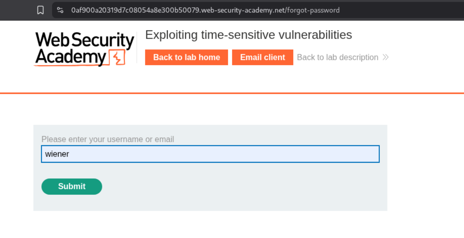Click the word Academy in the logo
This screenshot has height=238, width=464.
click(x=70, y=58)
